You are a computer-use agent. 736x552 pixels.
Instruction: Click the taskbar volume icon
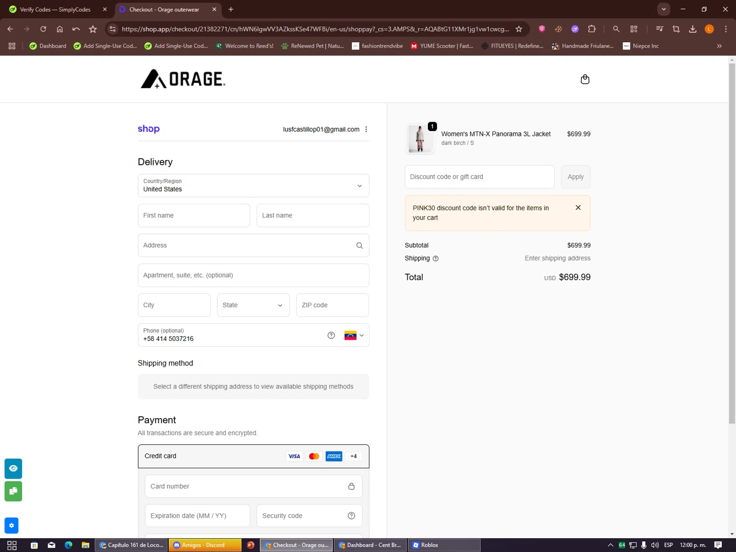(655, 545)
